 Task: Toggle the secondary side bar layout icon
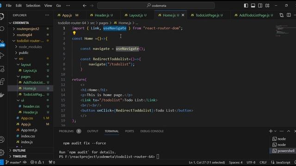260,6
